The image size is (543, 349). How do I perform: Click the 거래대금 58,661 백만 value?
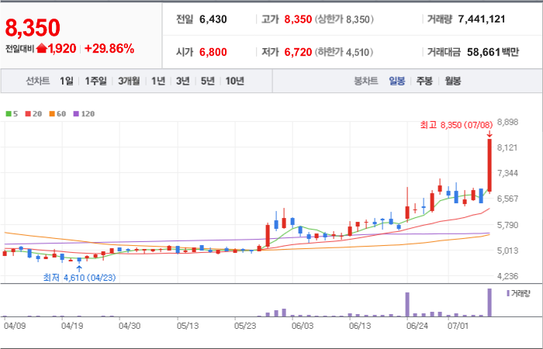click(x=493, y=52)
